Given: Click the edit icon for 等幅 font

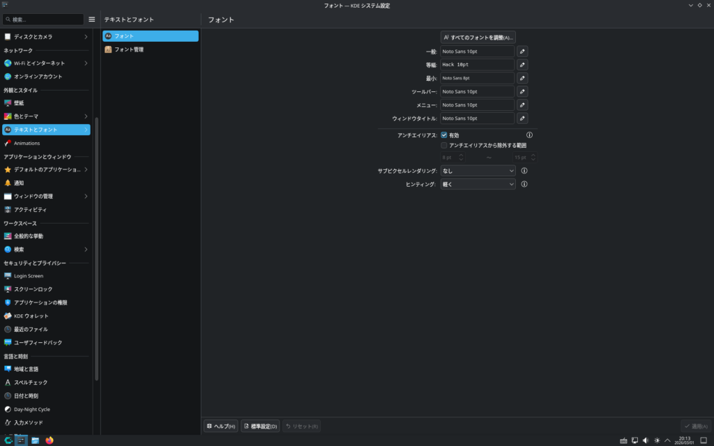Looking at the screenshot, I should click(x=522, y=65).
